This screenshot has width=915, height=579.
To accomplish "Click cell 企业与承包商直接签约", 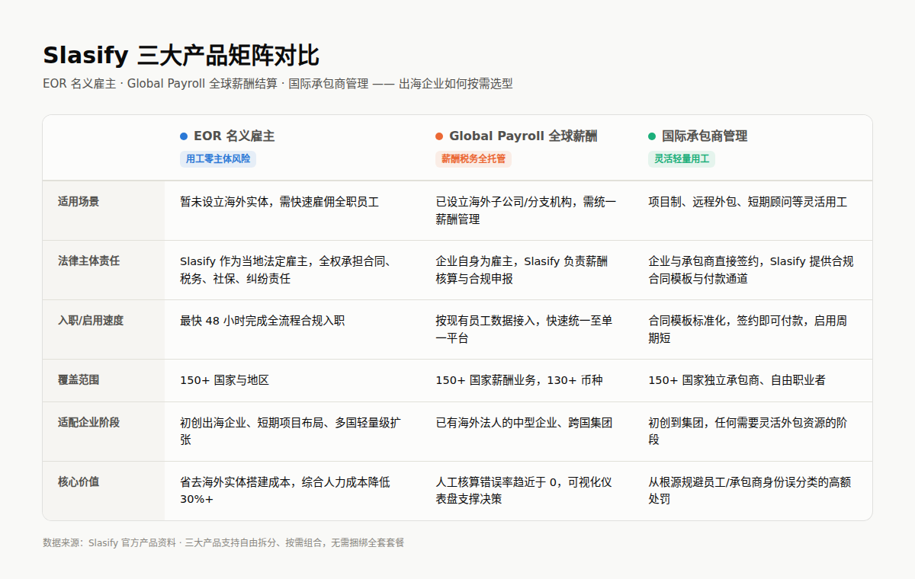I will tap(751, 270).
